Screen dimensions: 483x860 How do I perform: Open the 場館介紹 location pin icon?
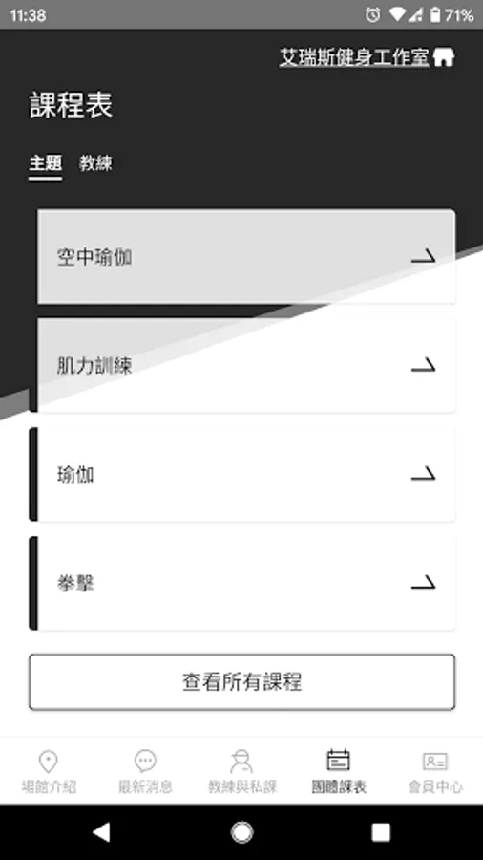(48, 762)
